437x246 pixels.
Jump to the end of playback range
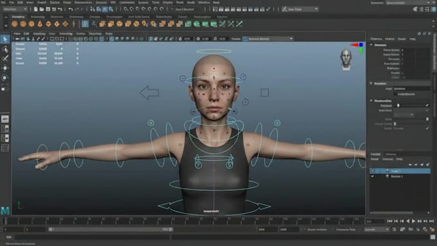pos(432,221)
